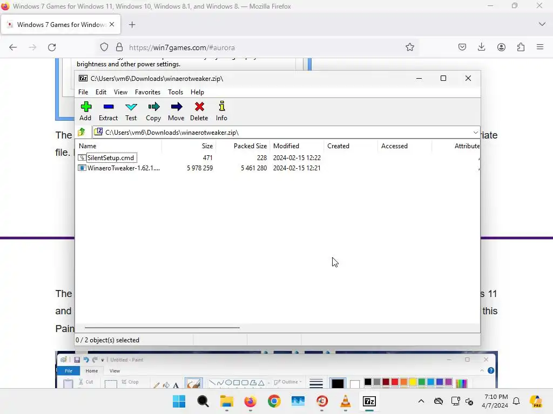
Task: Sort by Modified column header
Action: pyautogui.click(x=297, y=146)
